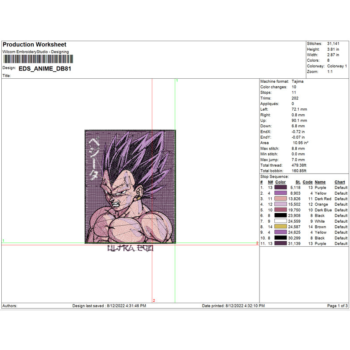Click the Purple swatch in stop sequence row 1
The image size is (350, 350).
click(x=280, y=187)
